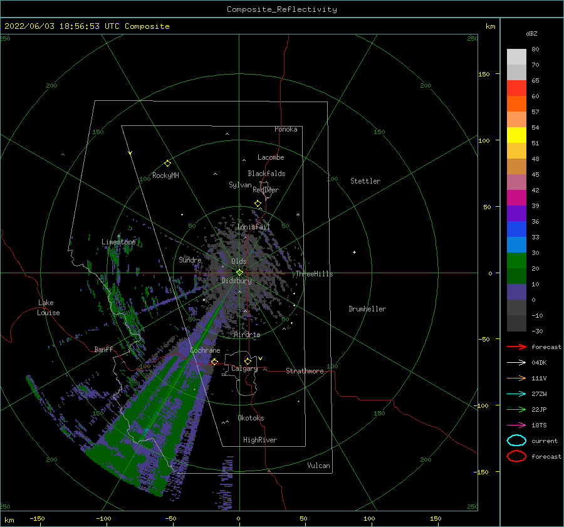Click the yellow V marker east of Calgary

[260, 358]
